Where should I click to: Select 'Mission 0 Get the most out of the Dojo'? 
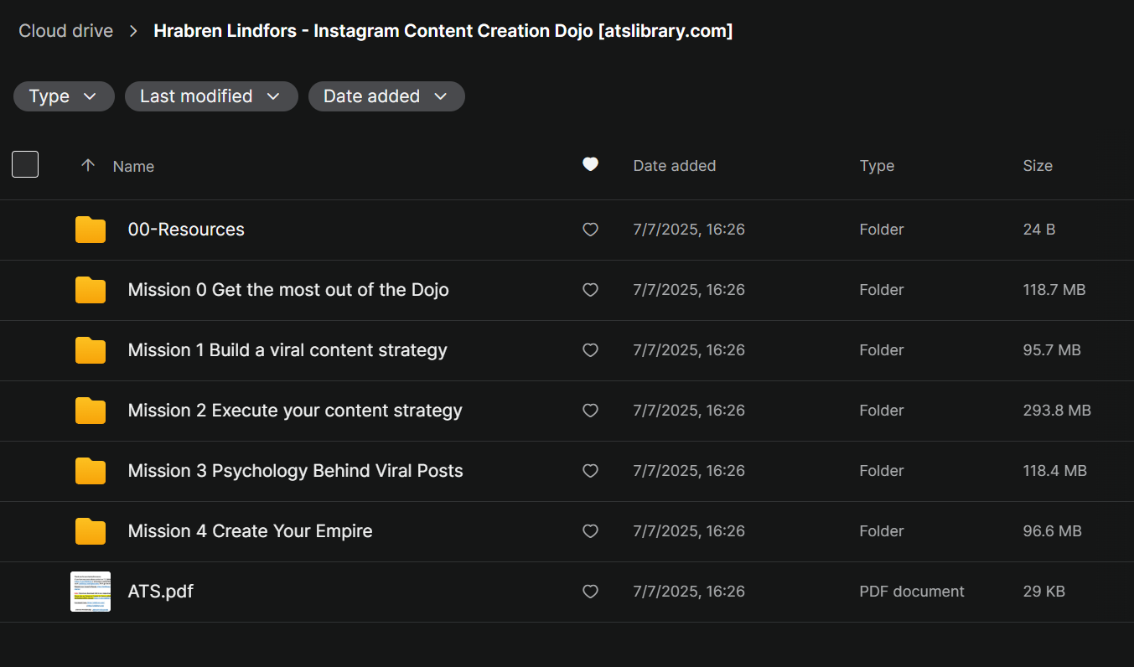(x=288, y=290)
